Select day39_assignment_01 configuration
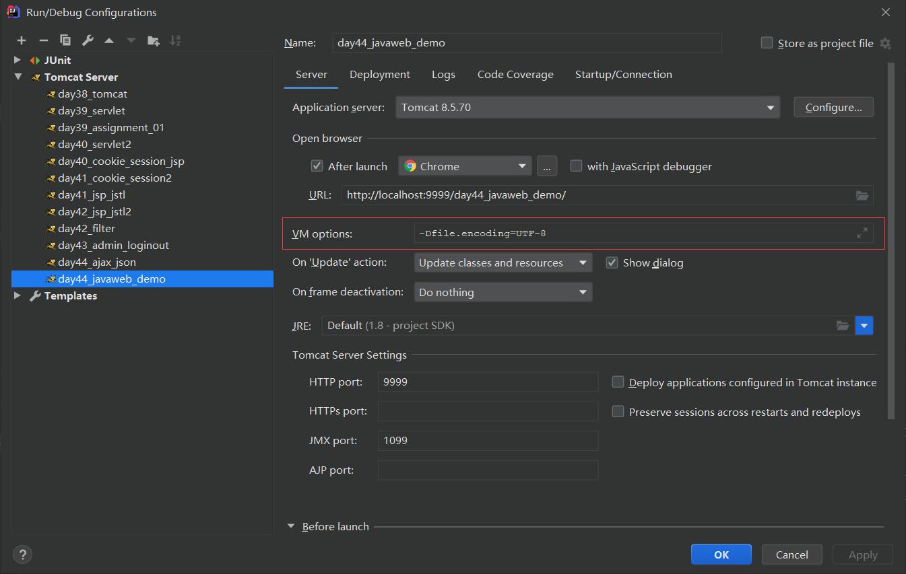This screenshot has height=574, width=906. coord(111,127)
